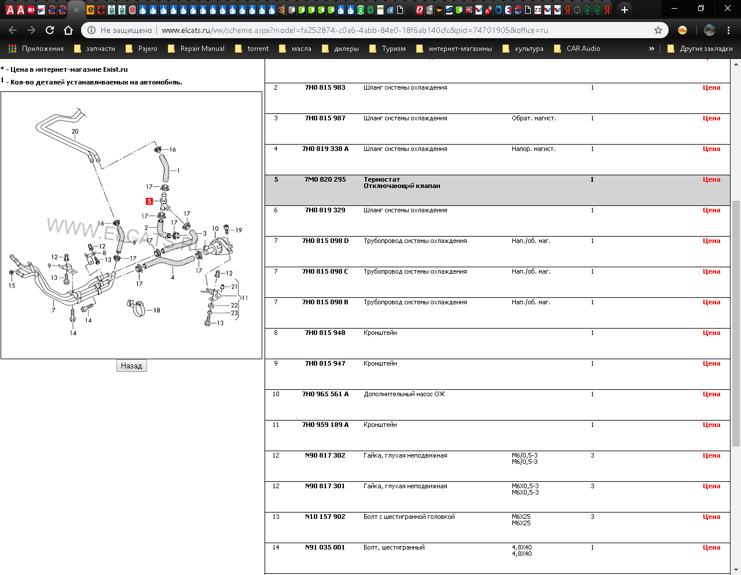Expand the культура bookmarks folder
741x575 pixels.
click(x=523, y=49)
